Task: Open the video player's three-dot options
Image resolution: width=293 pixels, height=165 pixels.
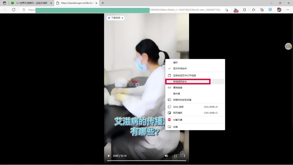Action: 184,156
